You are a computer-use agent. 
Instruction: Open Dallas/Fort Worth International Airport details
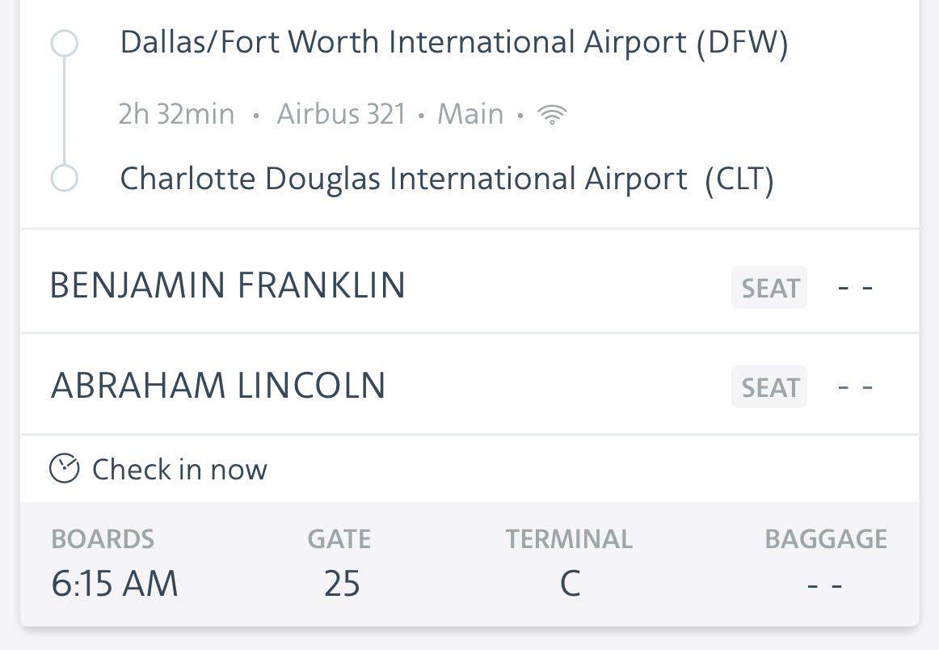coord(453,43)
